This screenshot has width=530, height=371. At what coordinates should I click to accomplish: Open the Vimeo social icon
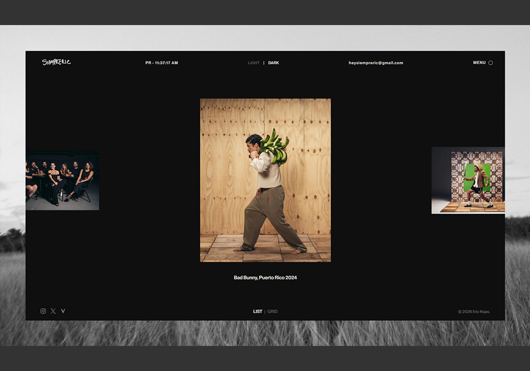tap(63, 311)
